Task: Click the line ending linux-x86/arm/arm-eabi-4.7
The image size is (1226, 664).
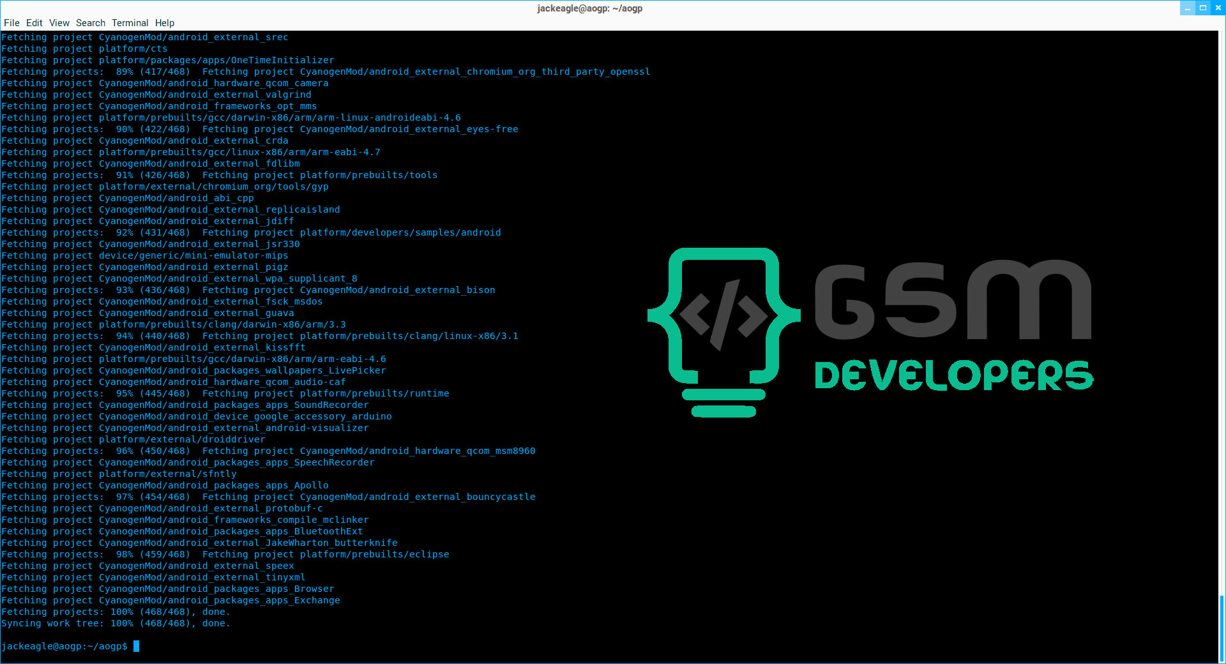Action: [x=191, y=152]
